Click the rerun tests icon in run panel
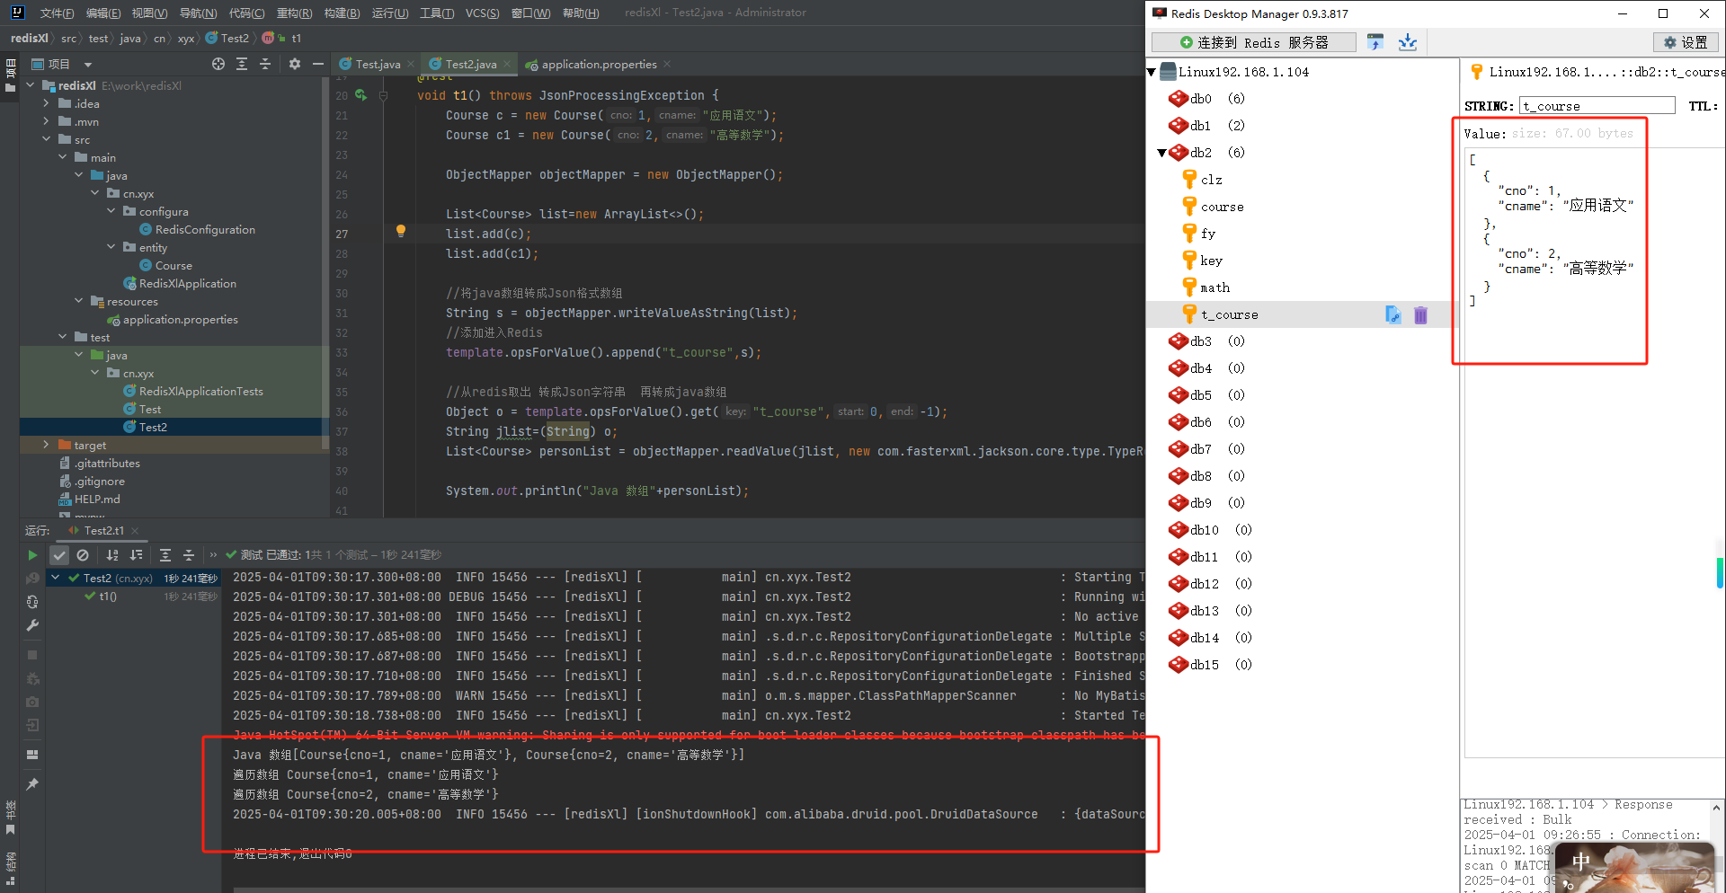The image size is (1726, 893). pyautogui.click(x=32, y=554)
